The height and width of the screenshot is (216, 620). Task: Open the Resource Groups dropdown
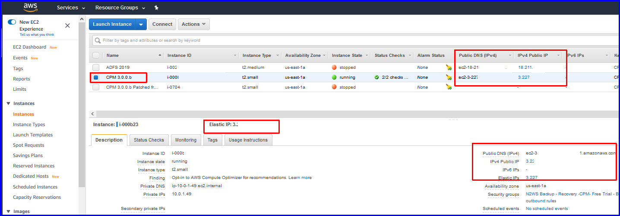(x=120, y=8)
